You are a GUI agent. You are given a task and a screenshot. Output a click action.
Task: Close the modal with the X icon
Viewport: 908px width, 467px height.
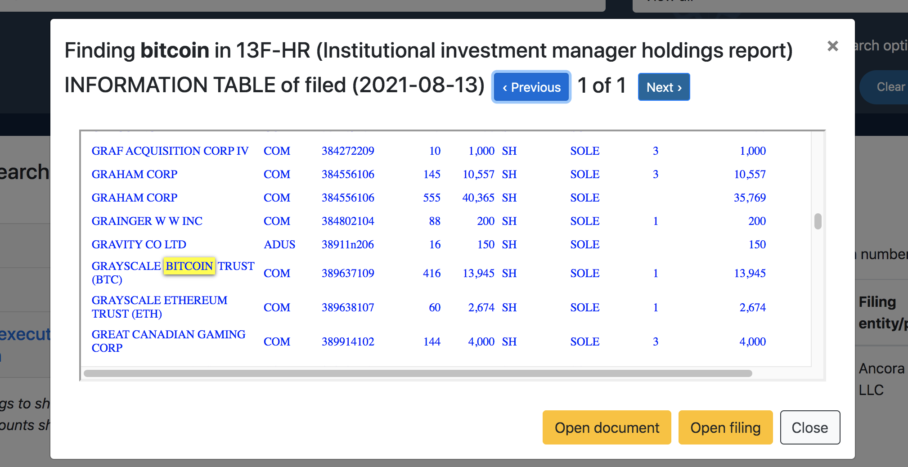click(833, 46)
